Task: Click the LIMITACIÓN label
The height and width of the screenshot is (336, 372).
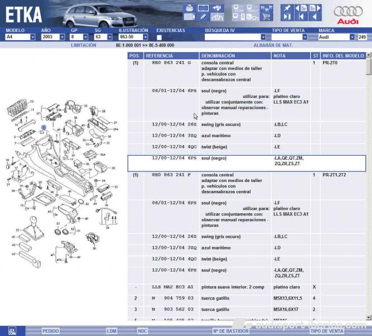Action: pos(84,45)
